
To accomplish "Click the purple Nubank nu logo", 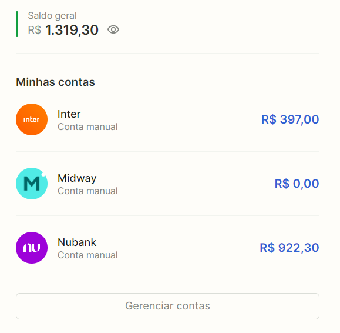I will click(32, 248).
